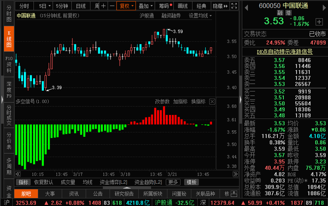328x206 pixels.
Task: Toggle fullscreen chart icon
Action: click(x=234, y=6)
